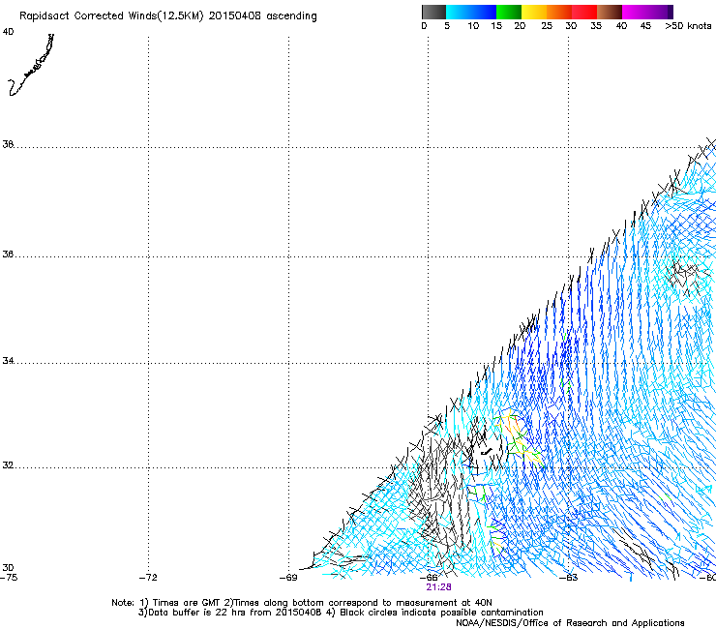716x629 pixels.
Task: Click the '-69' longitude axis label
Action: 288,578
